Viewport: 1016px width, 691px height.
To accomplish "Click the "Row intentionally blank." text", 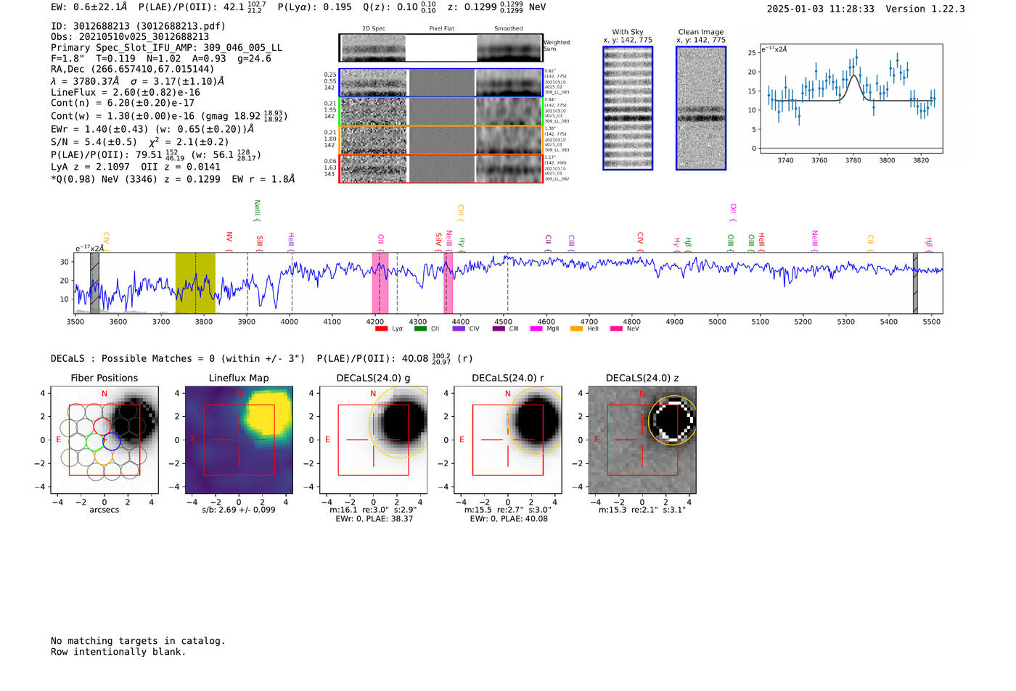I will (x=118, y=652).
